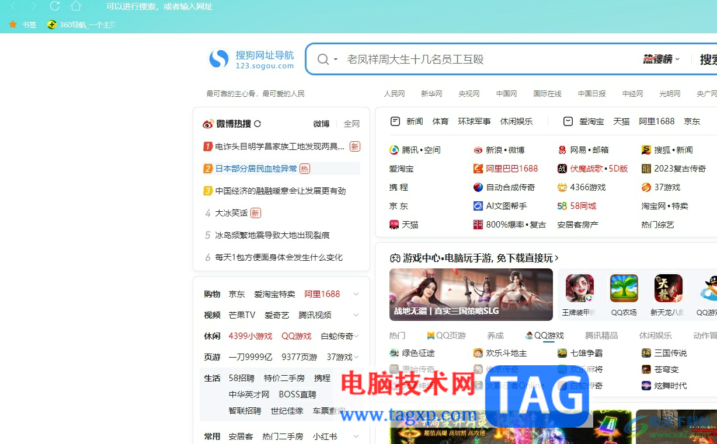Image resolution: width=717 pixels, height=444 pixels.
Task: Focus the browser address bar
Action: (x=159, y=7)
